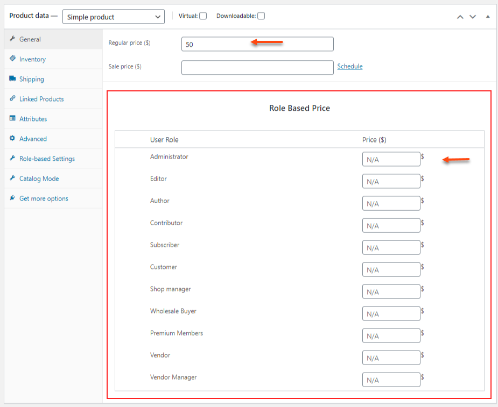The height and width of the screenshot is (407, 498).
Task: Click the Wholesale Buyer price field
Action: point(391,313)
